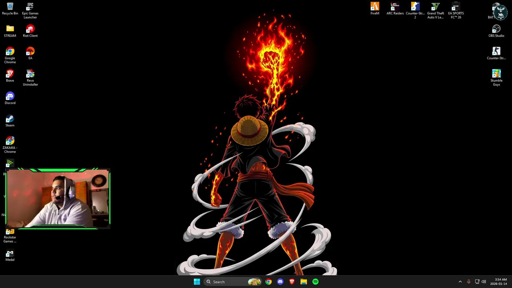The image size is (512, 288).
Task: Expand the hidden system tray icons
Action: coord(460,282)
